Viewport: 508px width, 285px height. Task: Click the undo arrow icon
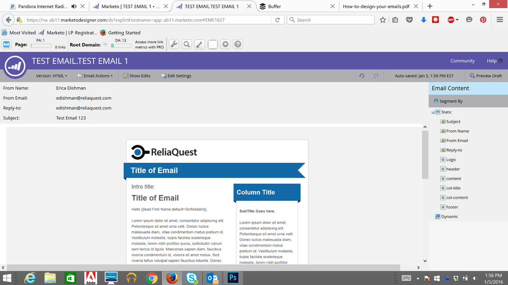[x=362, y=76]
